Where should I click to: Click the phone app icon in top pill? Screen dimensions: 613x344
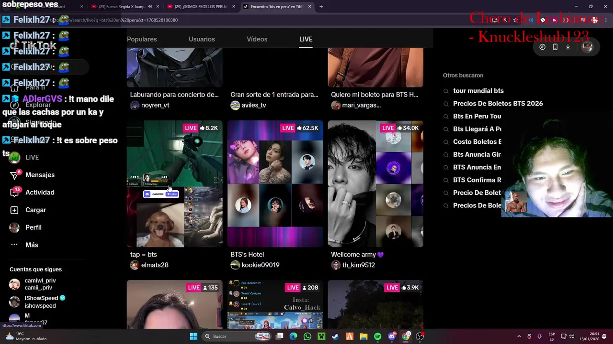point(555,47)
